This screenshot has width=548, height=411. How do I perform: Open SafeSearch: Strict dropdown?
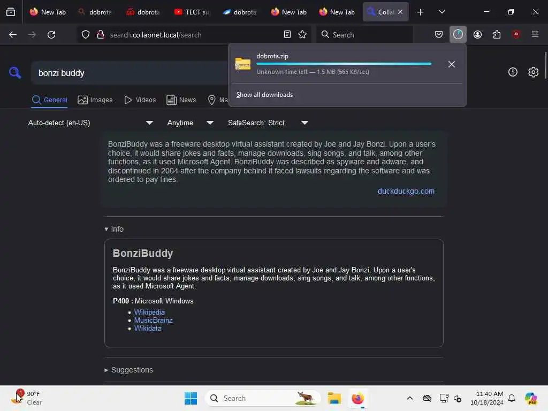coord(268,123)
